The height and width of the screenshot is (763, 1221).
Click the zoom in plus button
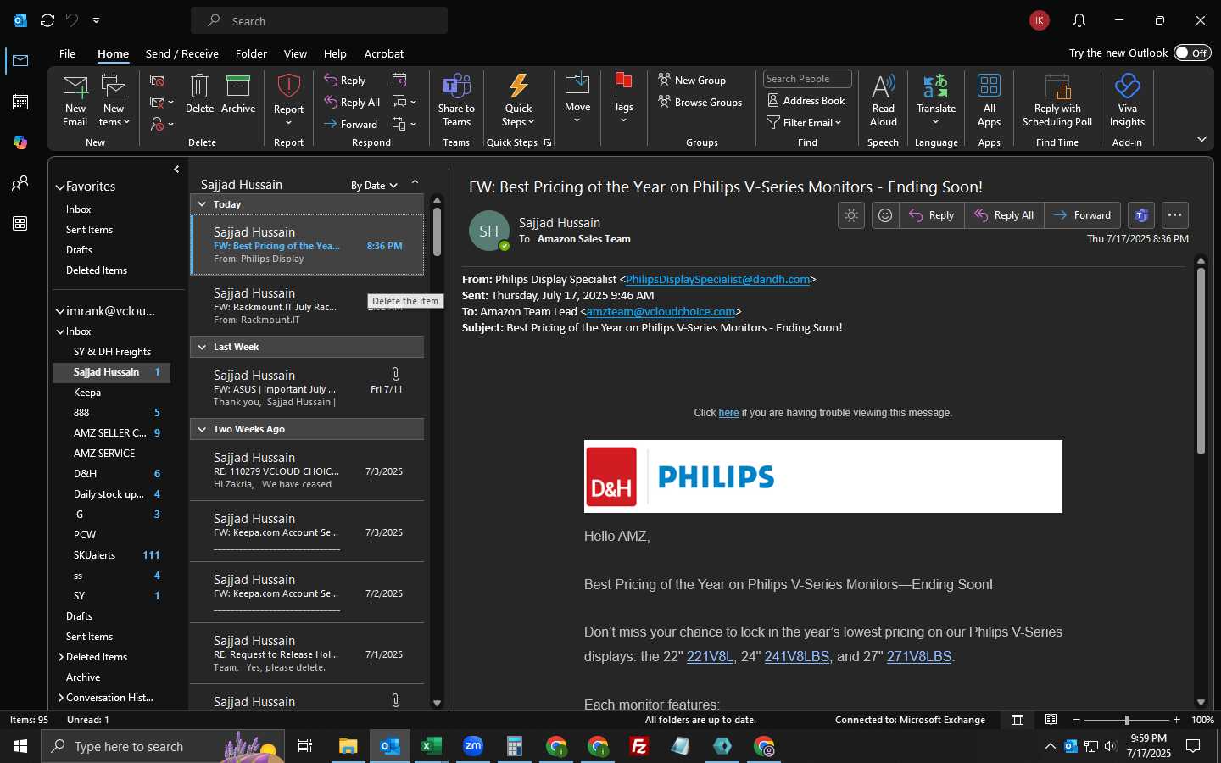point(1177,720)
